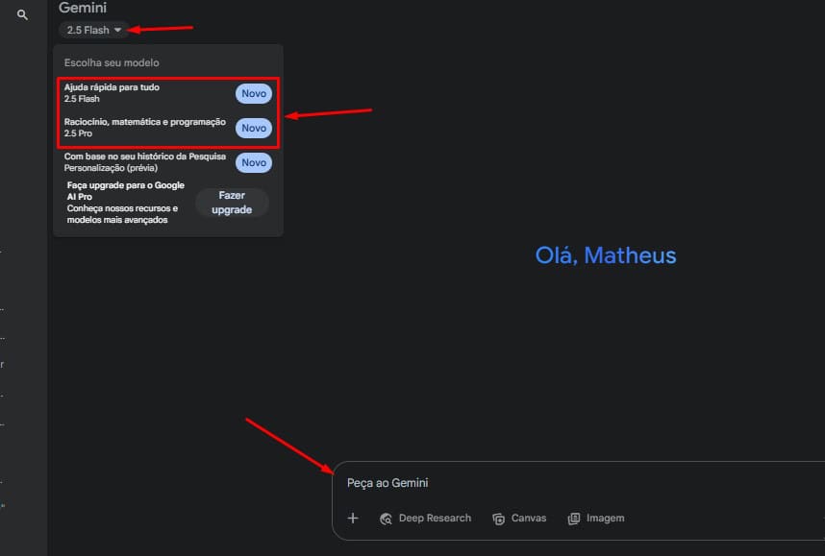Click the Canvas icon

click(498, 519)
